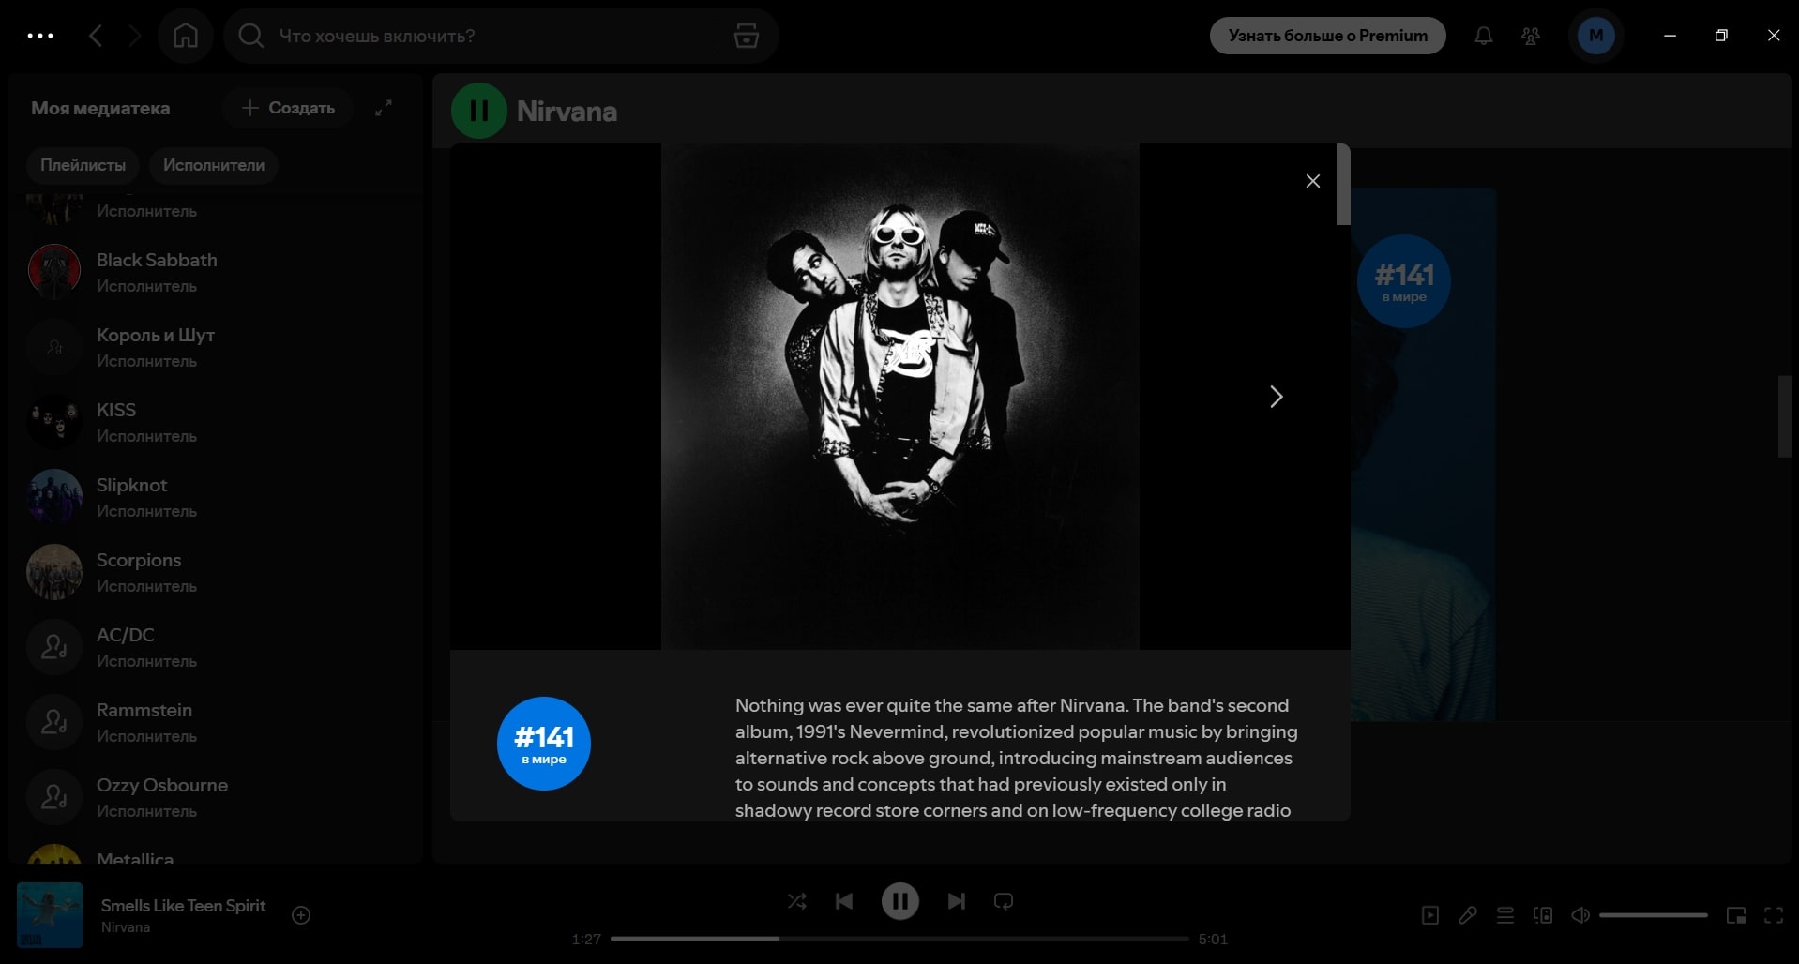Screen dimensions: 1799x964
Task: Click the track duration 5:01
Action: (1213, 939)
